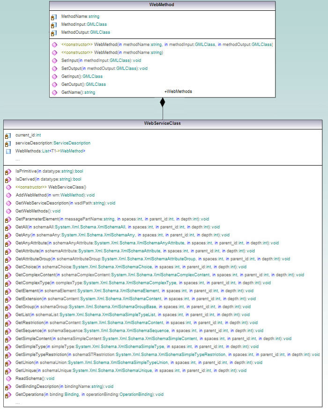328x409 pixels.
Task: Select the WebMethod class title bar
Action: click(162, 6)
